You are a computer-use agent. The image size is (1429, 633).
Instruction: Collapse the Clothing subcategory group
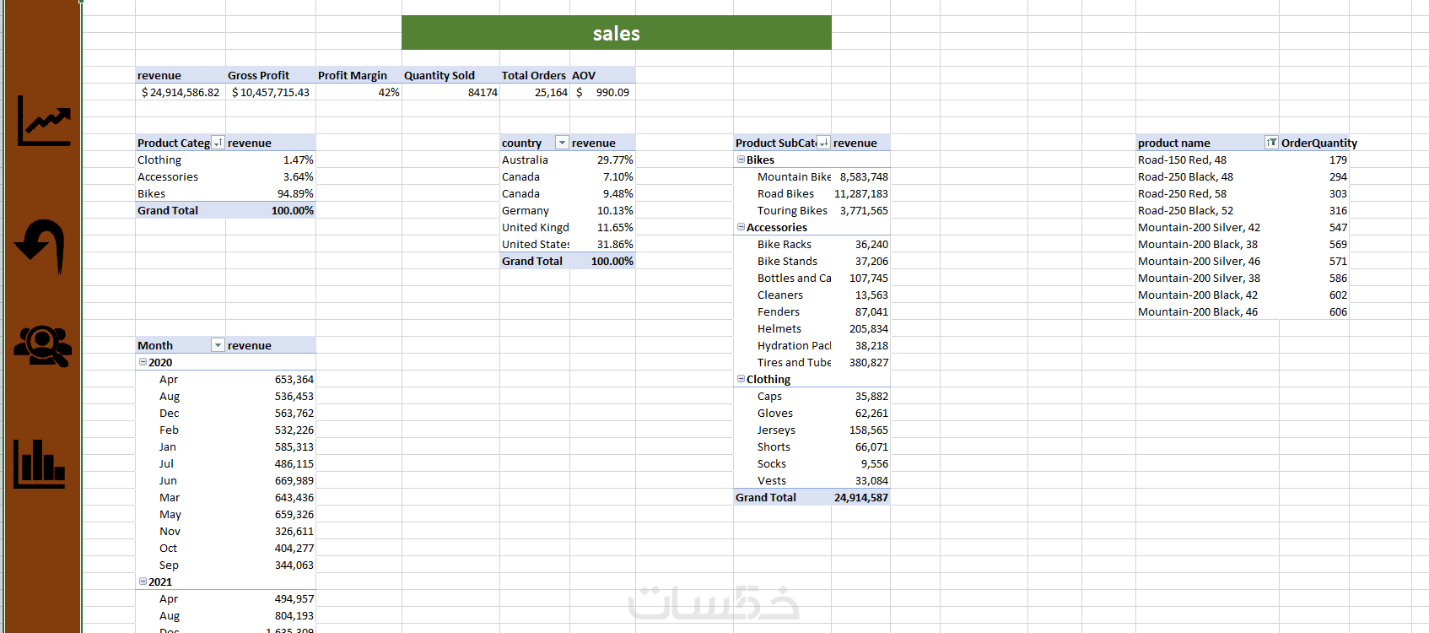[741, 379]
